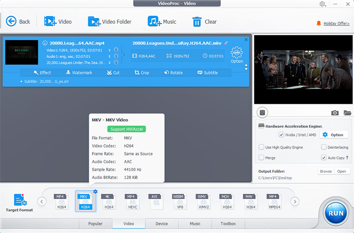354x233 pixels.
Task: Open the Holiday Offer link
Action: pyautogui.click(x=336, y=24)
